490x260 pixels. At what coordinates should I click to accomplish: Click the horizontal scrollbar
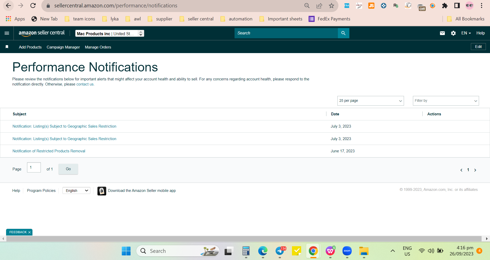click(244, 239)
